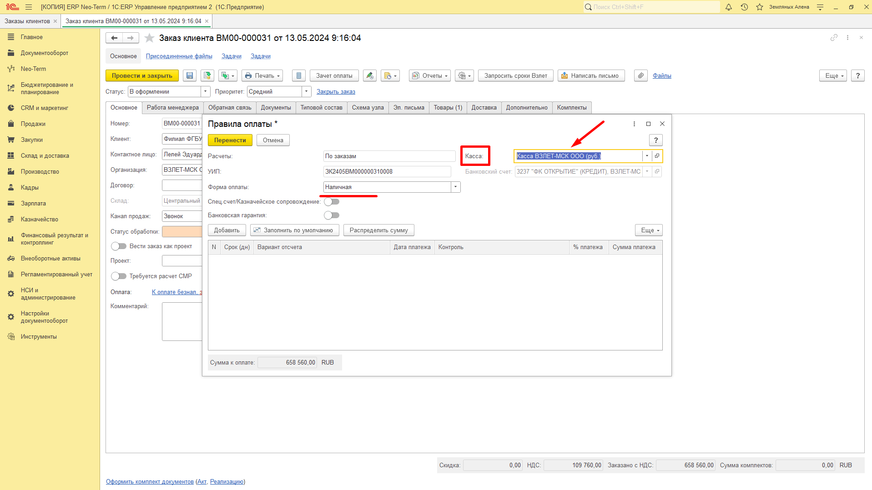The width and height of the screenshot is (872, 490).
Task: Expand the Отчеты menu button
Action: tap(430, 76)
